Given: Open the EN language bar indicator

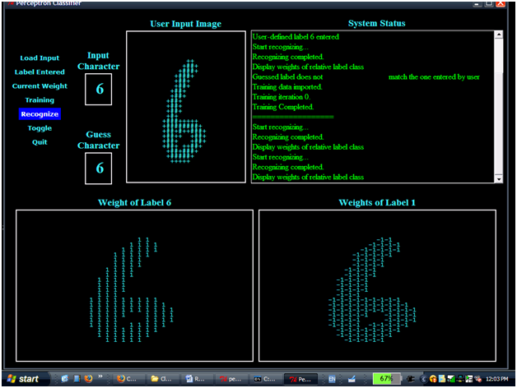Looking at the screenshot, I should [332, 379].
